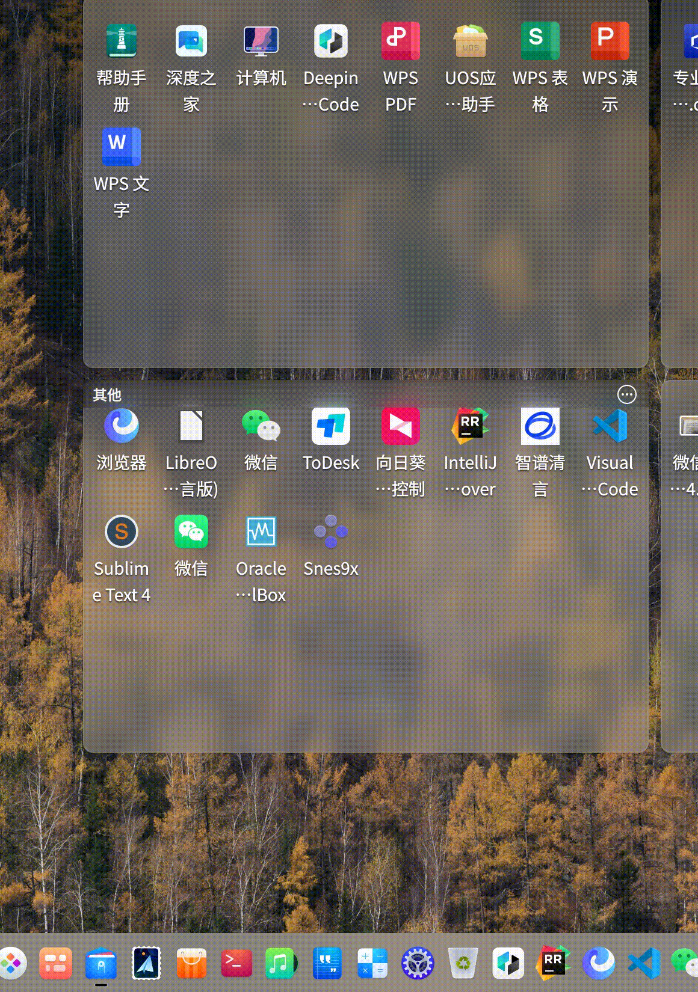Screen dimensions: 698x992
Task: Click the browser icon in the dock
Action: tap(599, 963)
